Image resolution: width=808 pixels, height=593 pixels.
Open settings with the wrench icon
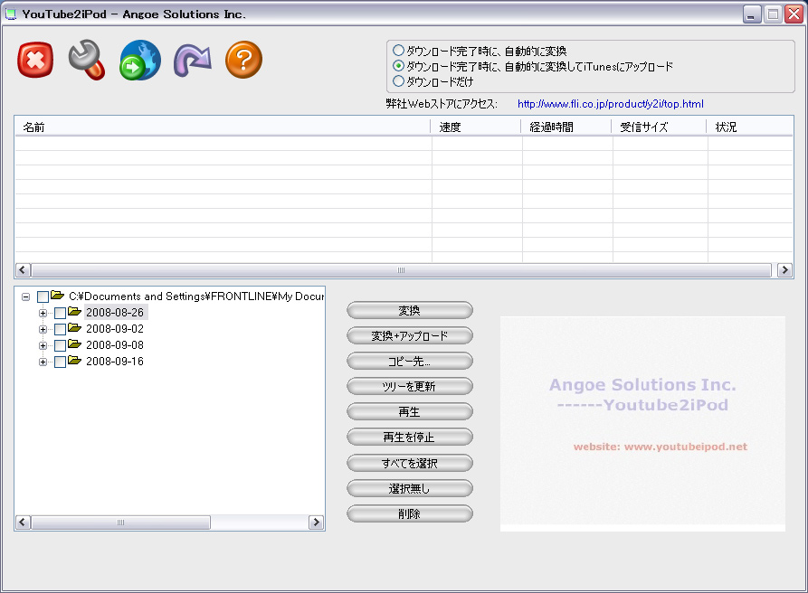point(87,60)
